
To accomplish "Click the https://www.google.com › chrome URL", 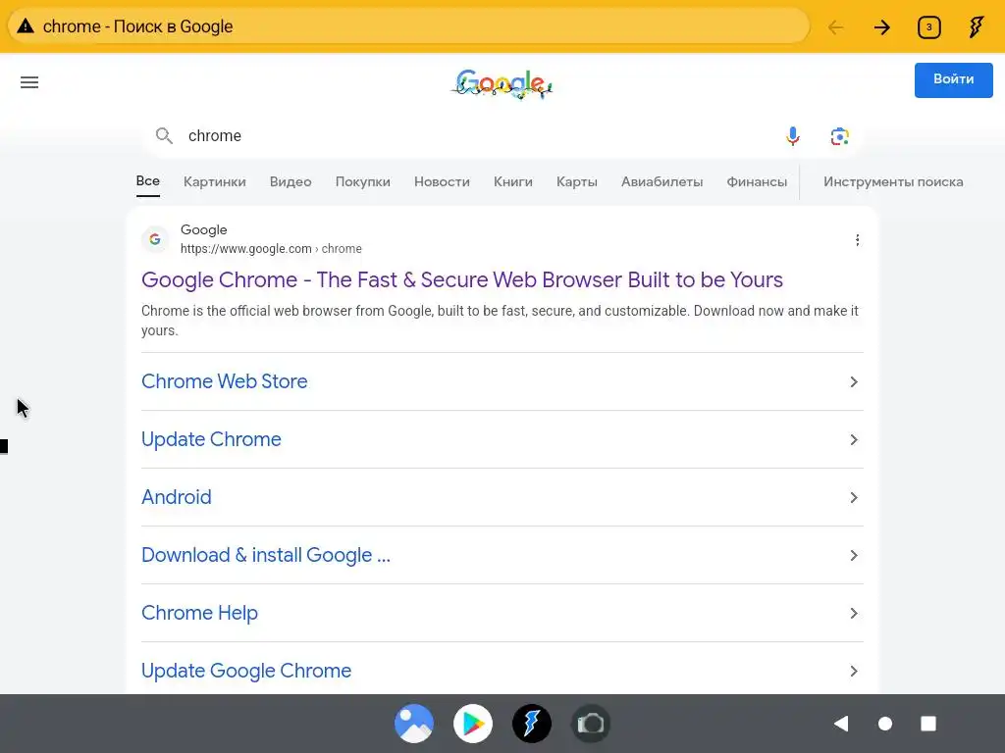I will click(x=271, y=248).
